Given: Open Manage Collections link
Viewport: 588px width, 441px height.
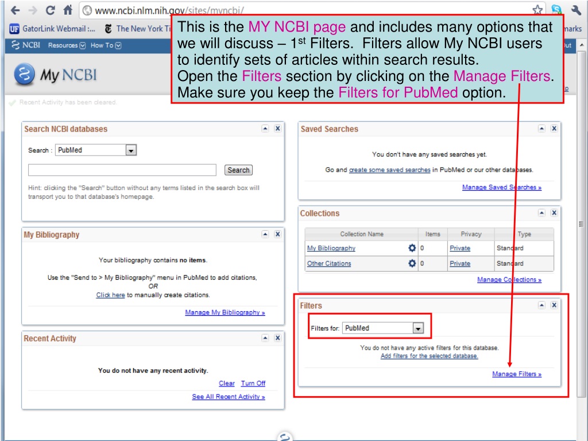Looking at the screenshot, I should point(509,280).
